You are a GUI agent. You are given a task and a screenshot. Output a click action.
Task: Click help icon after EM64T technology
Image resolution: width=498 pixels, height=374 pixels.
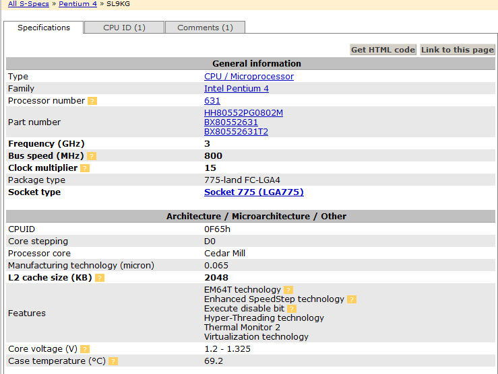[288, 290]
